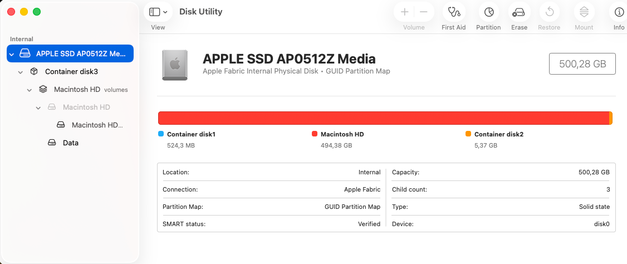627x264 pixels.
Task: Select APPLE SSD AP0512Z Media in sidebar
Action: pos(70,53)
